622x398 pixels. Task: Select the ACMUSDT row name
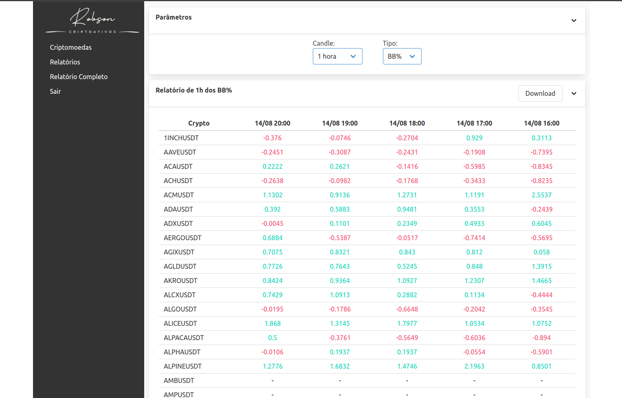179,195
